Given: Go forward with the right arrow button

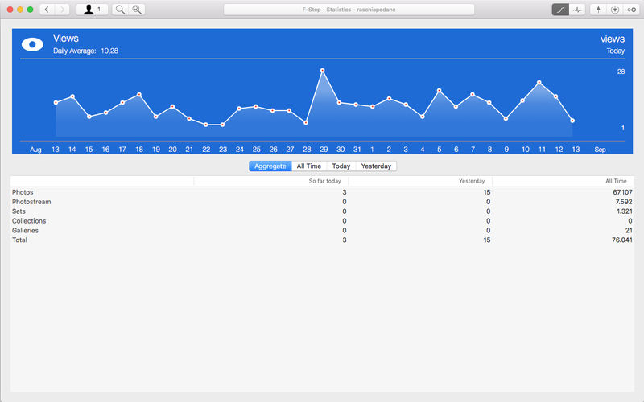Looking at the screenshot, I should tap(62, 10).
